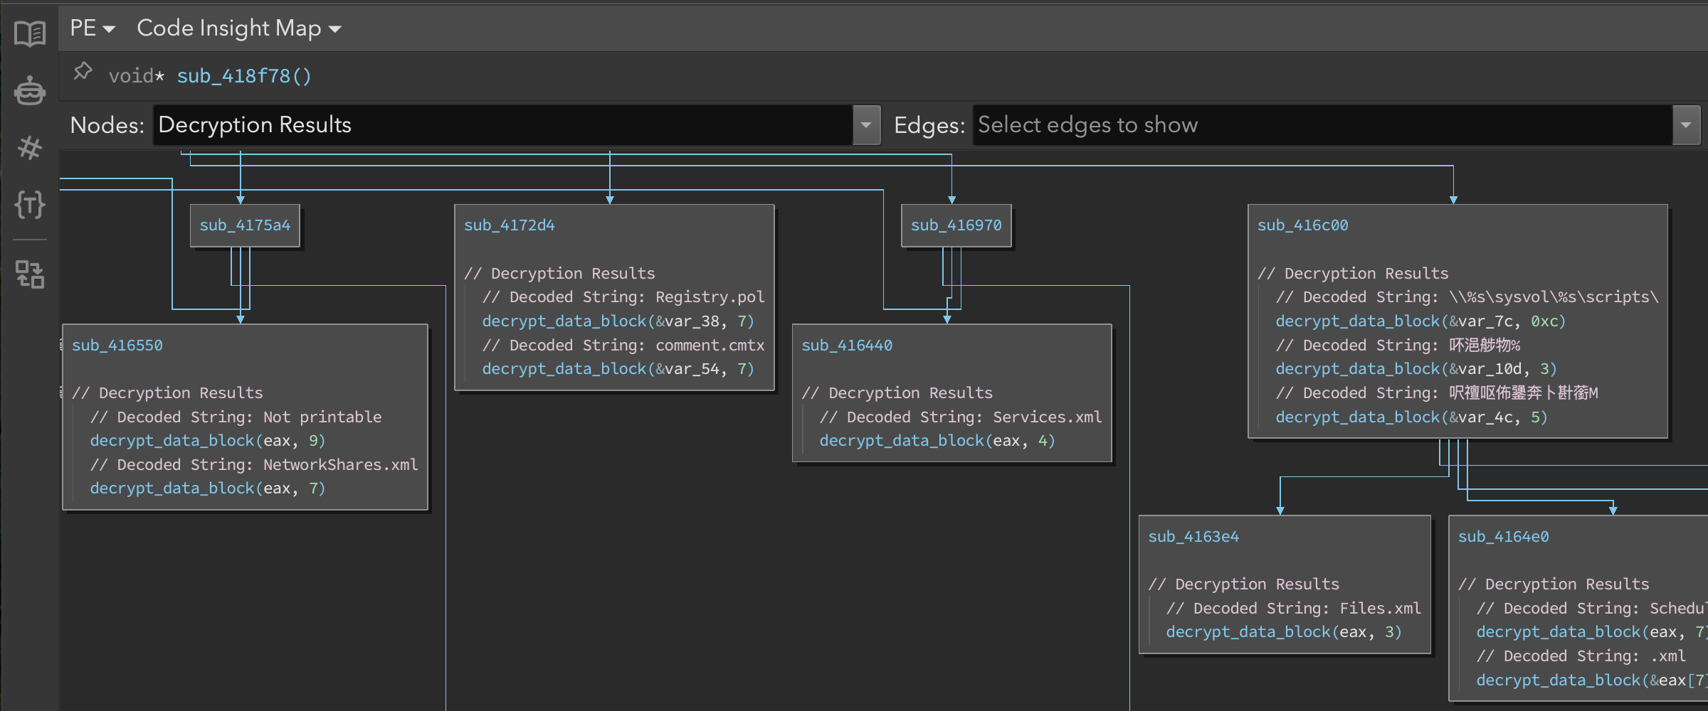Open the sub_416550 node title
The image size is (1708, 711).
117,346
